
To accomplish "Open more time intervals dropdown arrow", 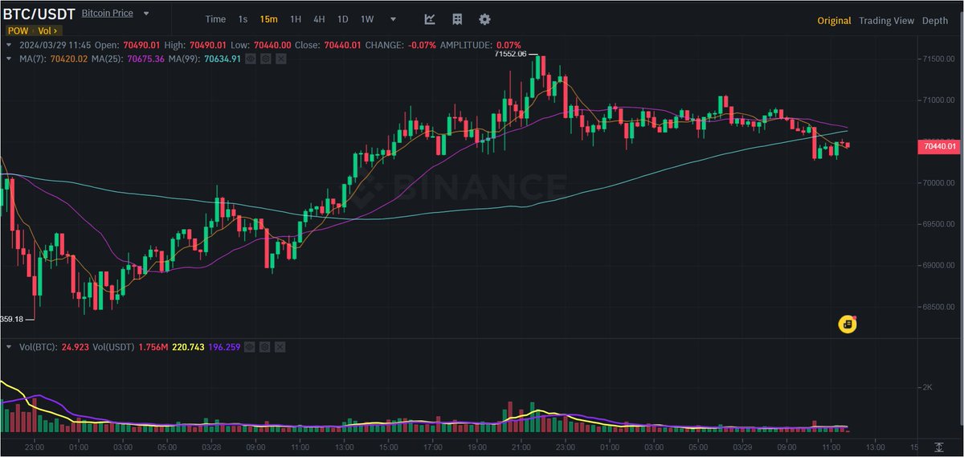I will pyautogui.click(x=393, y=19).
